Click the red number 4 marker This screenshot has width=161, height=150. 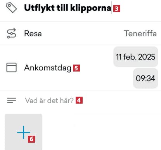click(79, 101)
